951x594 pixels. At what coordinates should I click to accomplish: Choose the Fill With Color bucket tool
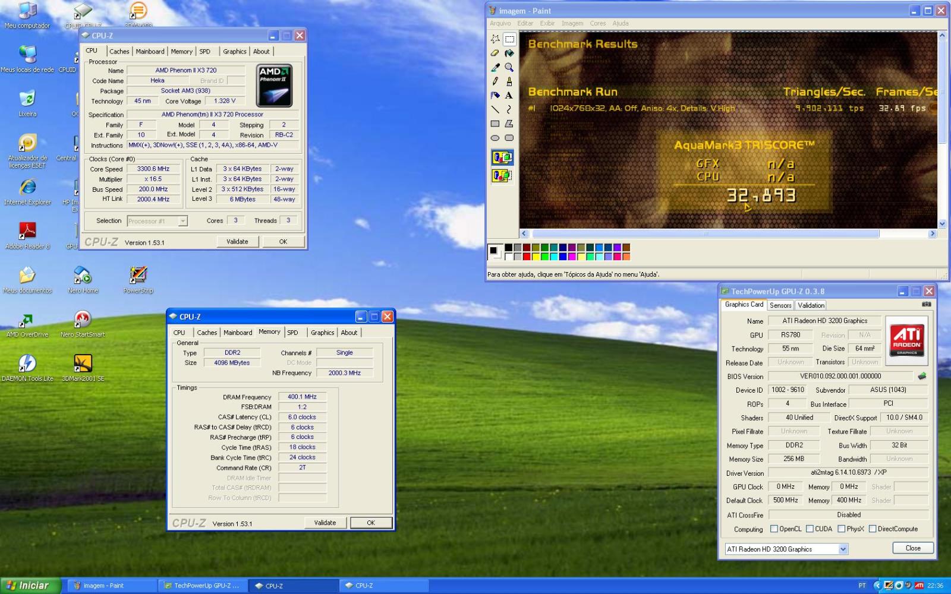click(x=509, y=53)
